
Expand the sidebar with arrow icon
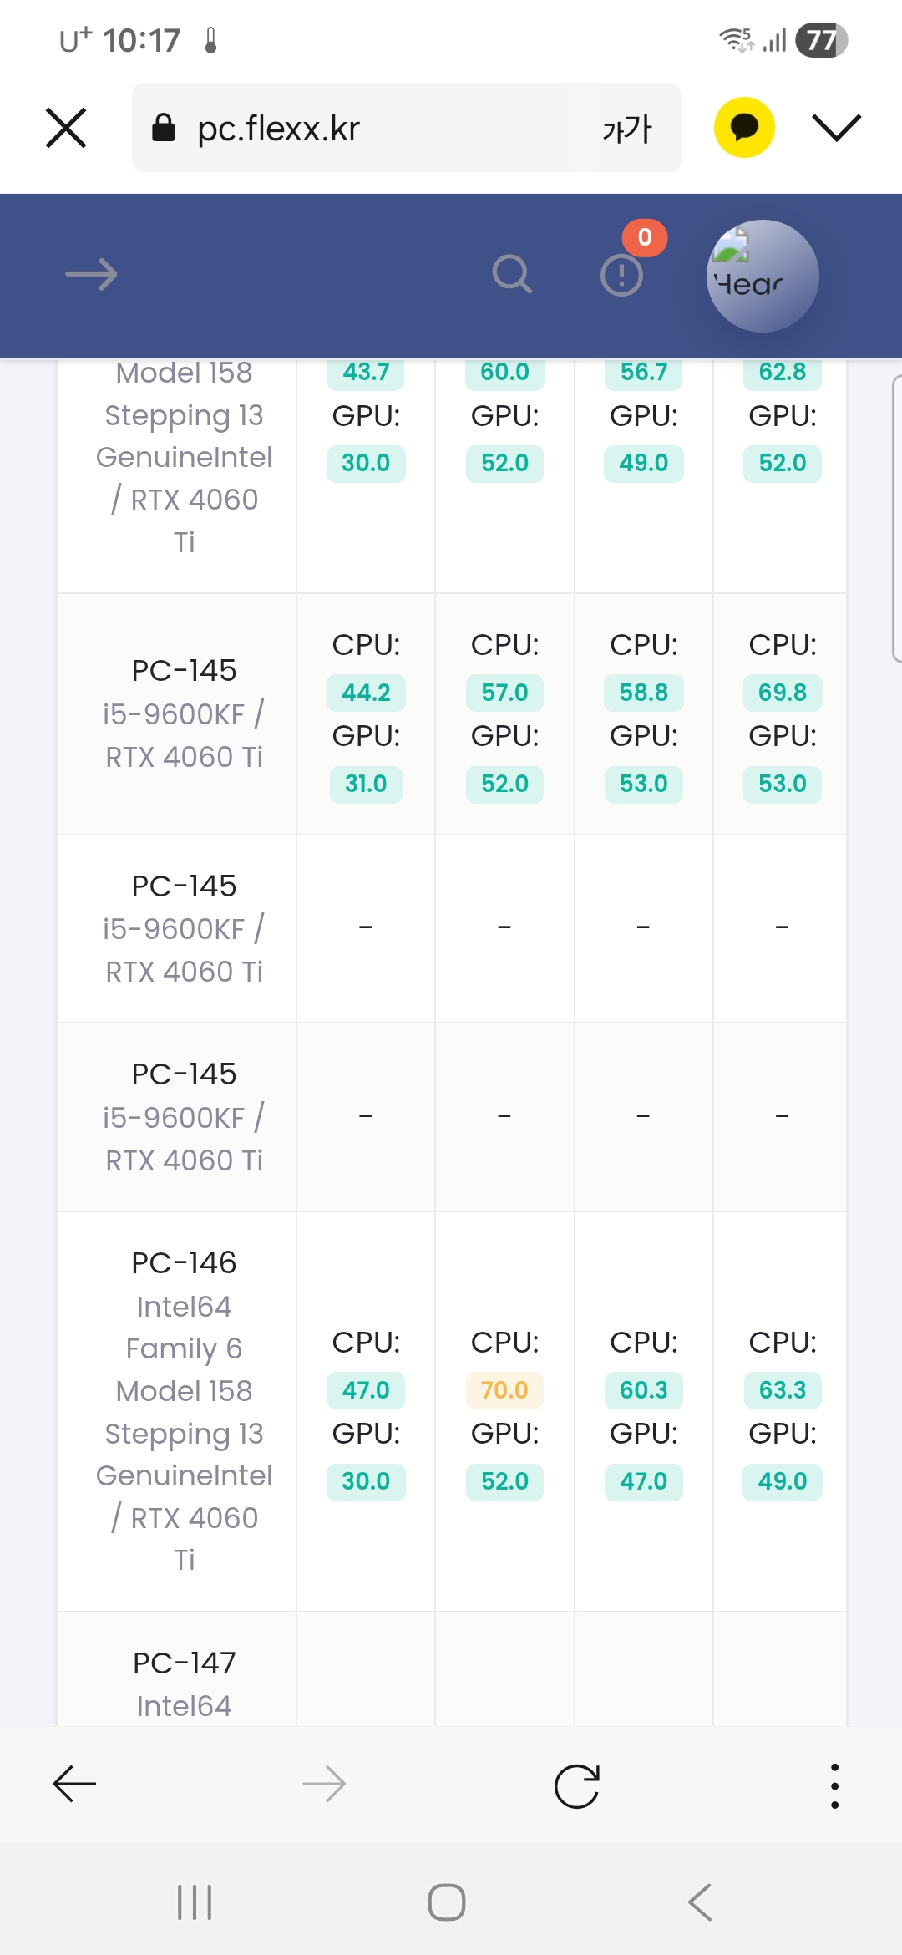(91, 274)
